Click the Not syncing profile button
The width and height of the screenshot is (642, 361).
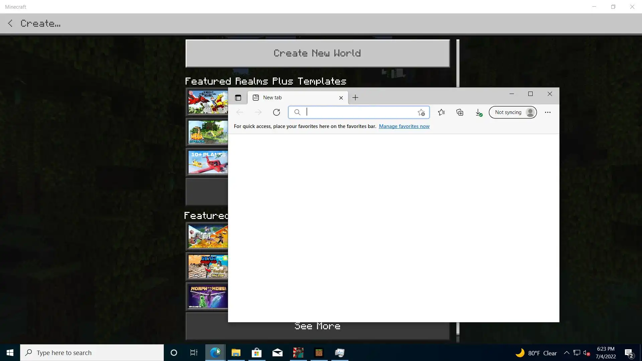pos(513,112)
